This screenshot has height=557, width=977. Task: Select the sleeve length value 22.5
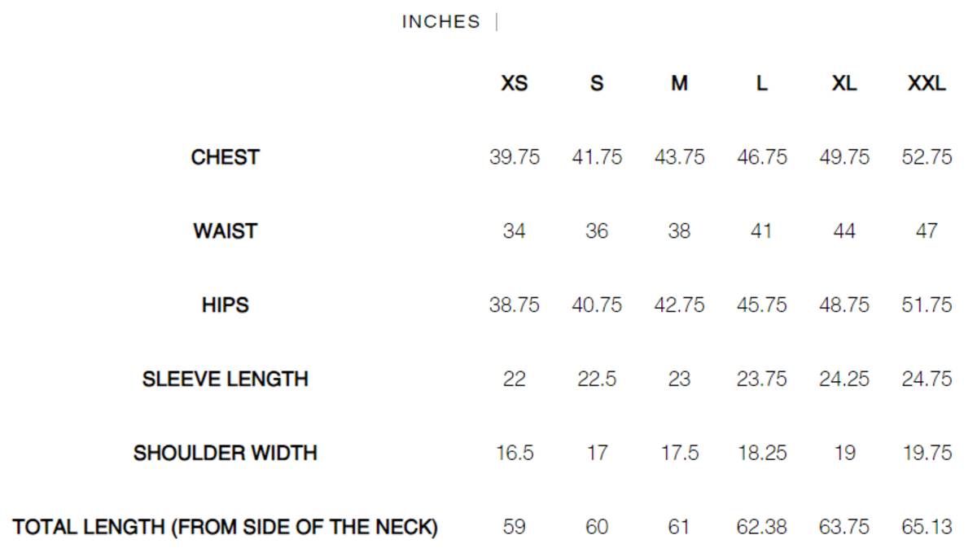pos(597,379)
